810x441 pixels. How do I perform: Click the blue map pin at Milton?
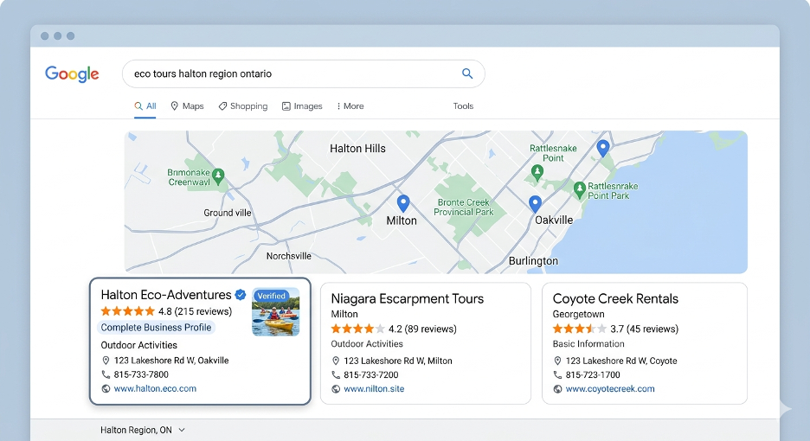(x=403, y=203)
